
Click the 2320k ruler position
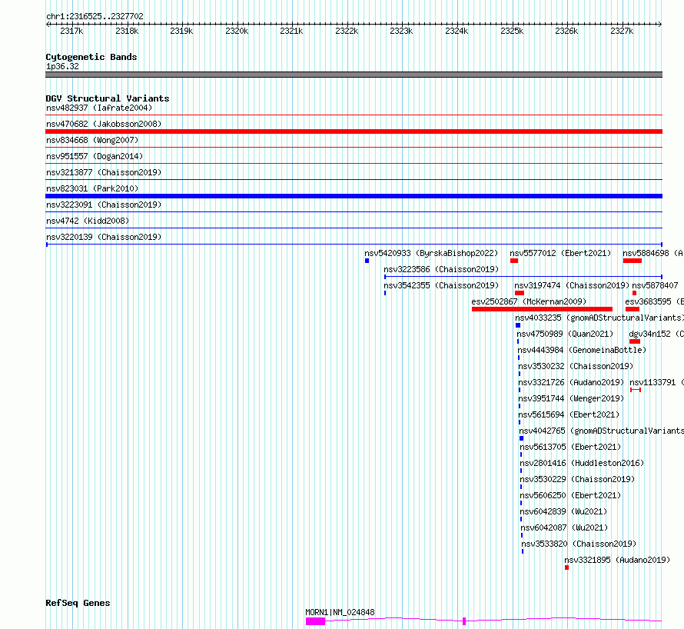click(237, 31)
